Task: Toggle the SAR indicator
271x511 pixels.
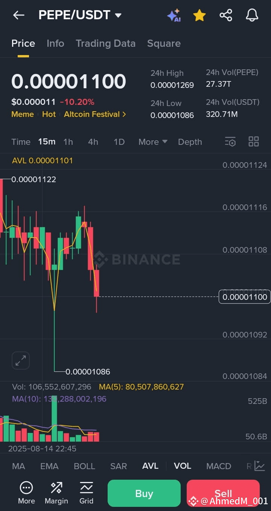Action: 119,466
